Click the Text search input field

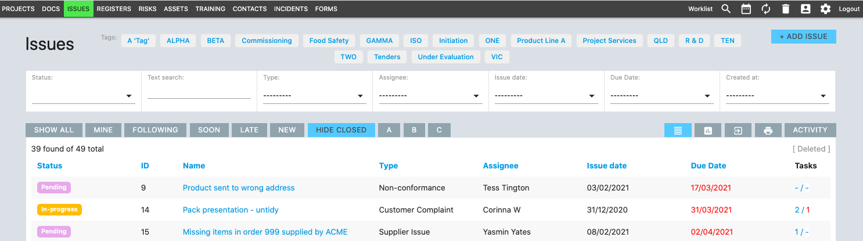point(199,93)
